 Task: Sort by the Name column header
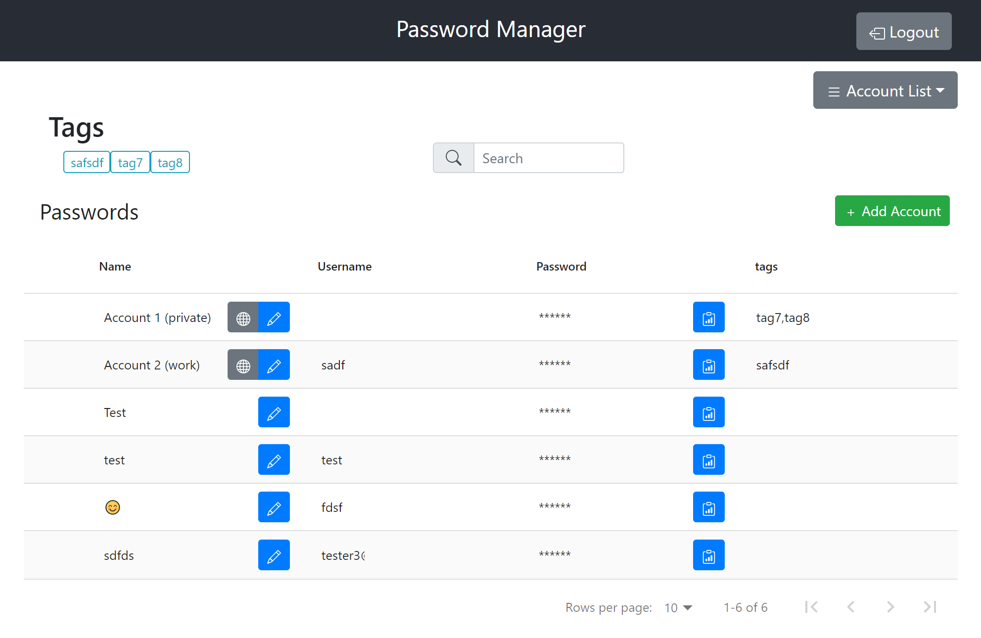point(115,267)
